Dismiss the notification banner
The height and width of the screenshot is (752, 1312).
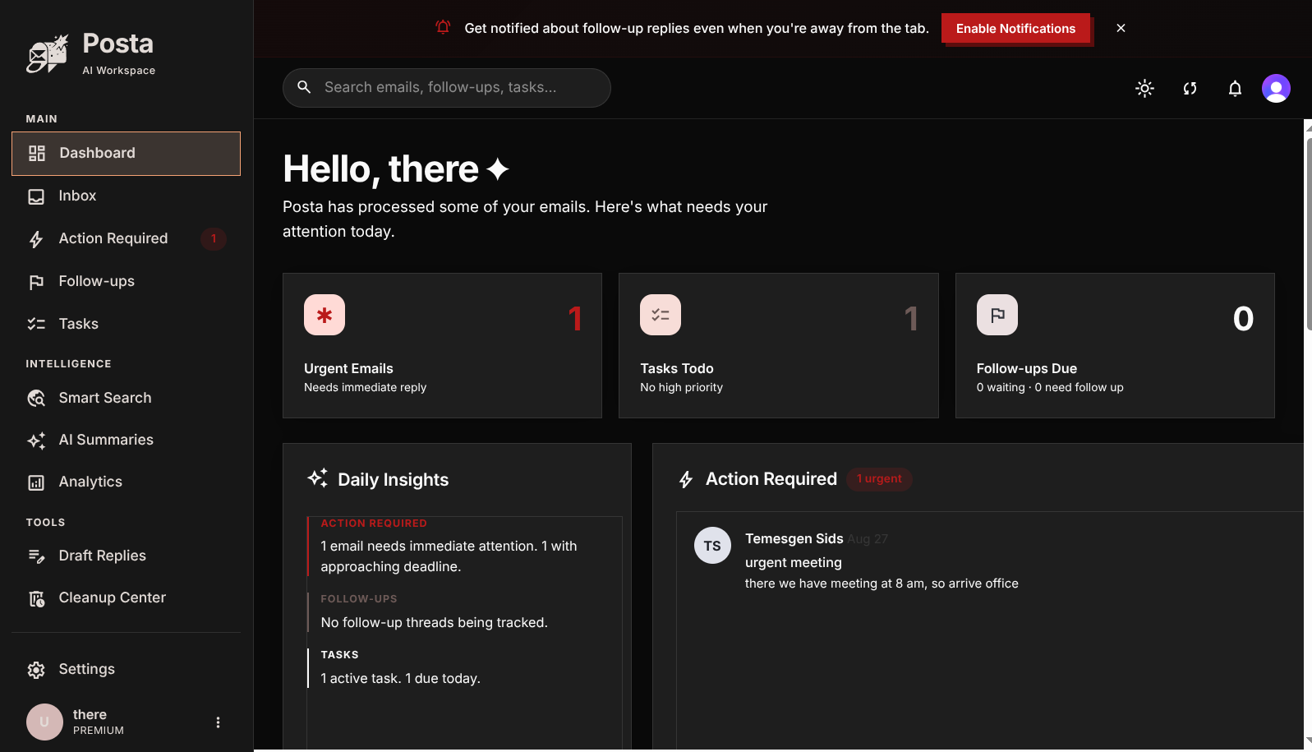[x=1121, y=28]
